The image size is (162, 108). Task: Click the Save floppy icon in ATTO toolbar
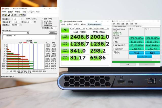(x=9, y=15)
